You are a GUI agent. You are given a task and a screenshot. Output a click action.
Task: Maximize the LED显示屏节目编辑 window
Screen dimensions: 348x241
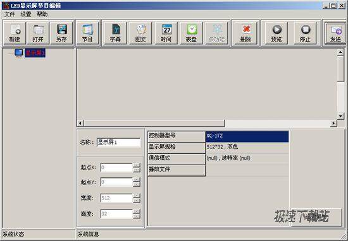(x=333, y=6)
